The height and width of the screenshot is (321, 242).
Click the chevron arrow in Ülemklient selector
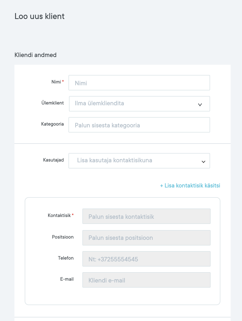click(200, 105)
